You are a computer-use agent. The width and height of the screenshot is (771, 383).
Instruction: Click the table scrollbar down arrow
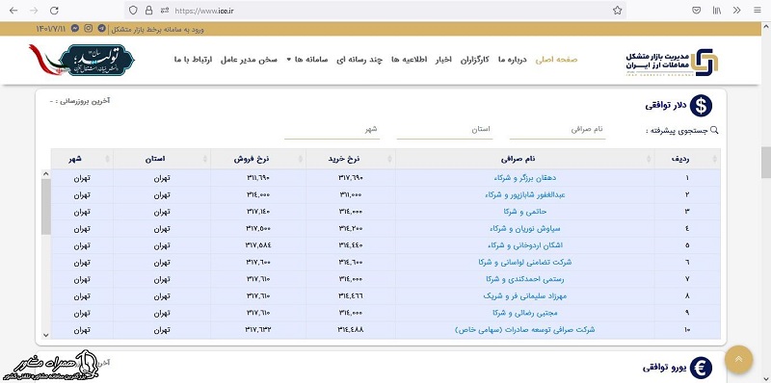coord(46,335)
